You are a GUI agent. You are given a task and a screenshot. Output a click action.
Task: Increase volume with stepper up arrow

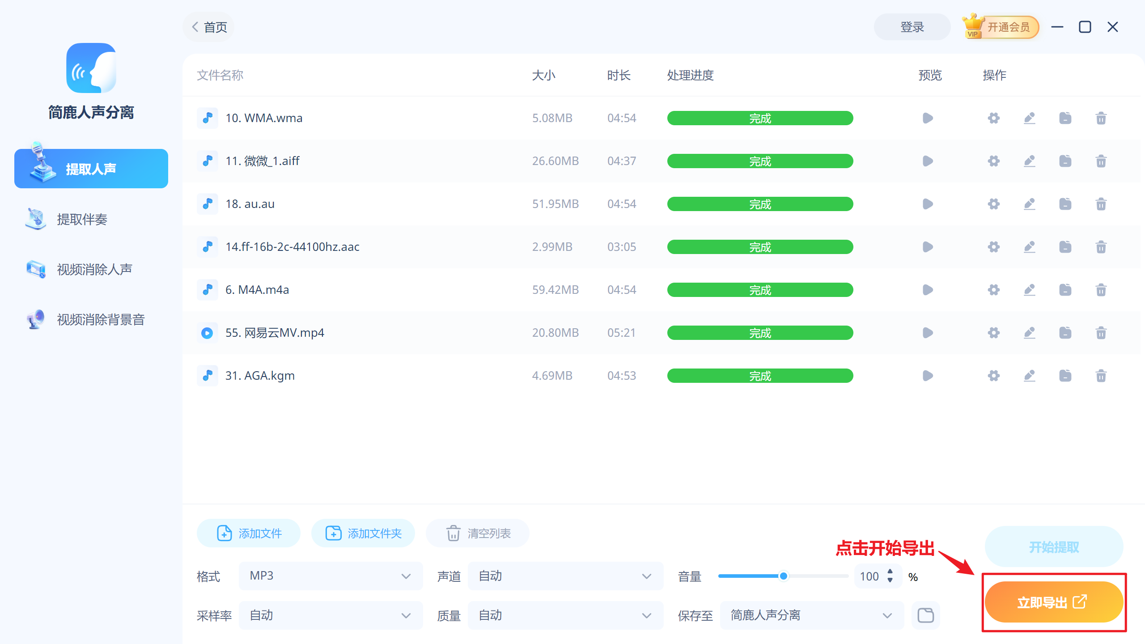point(890,571)
